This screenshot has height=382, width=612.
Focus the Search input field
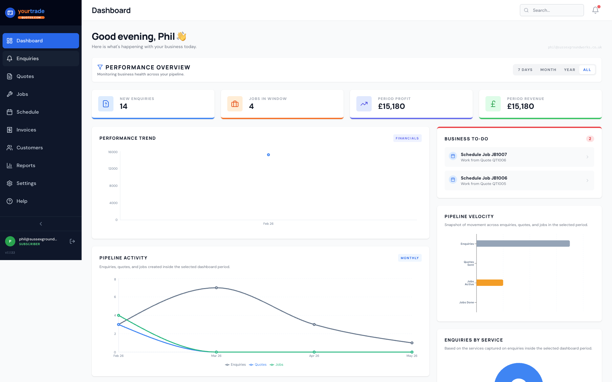[552, 10]
